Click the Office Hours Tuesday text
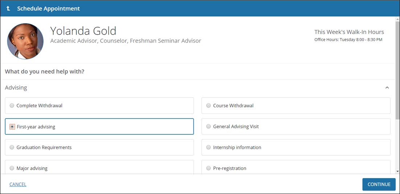Viewport: 400px width, 194px height. (x=348, y=40)
